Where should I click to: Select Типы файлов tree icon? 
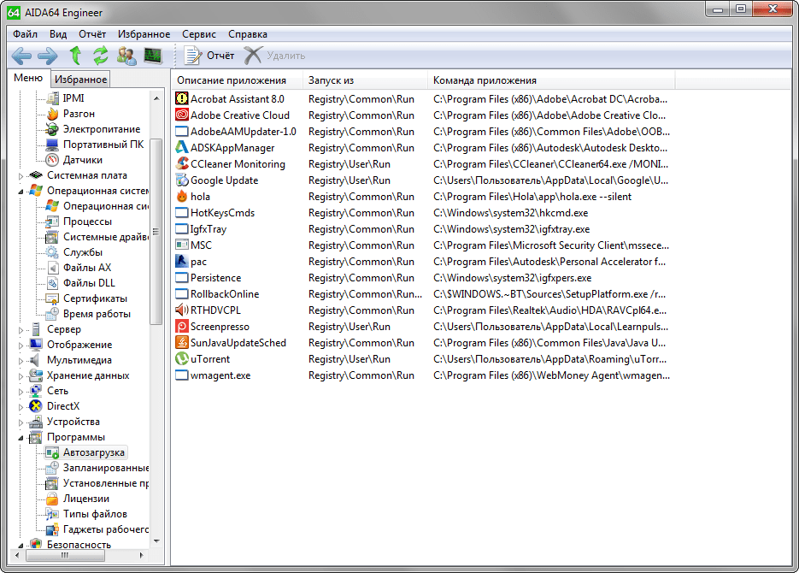point(52,514)
